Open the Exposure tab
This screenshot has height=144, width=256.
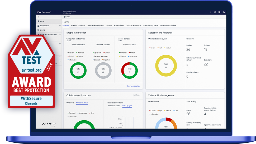[x=109, y=26]
